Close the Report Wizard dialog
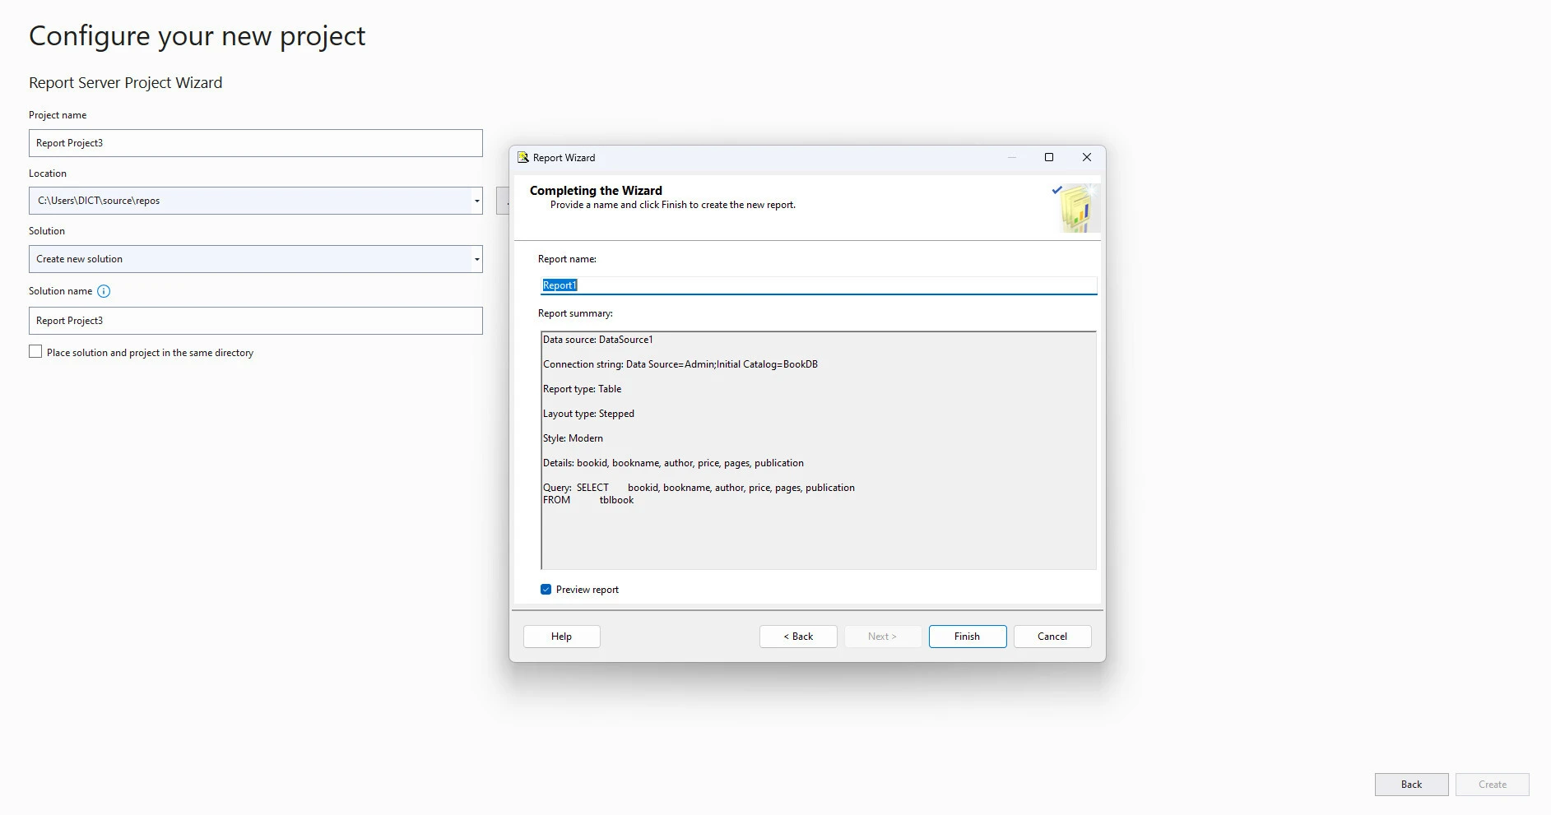The height and width of the screenshot is (815, 1551). [1087, 157]
